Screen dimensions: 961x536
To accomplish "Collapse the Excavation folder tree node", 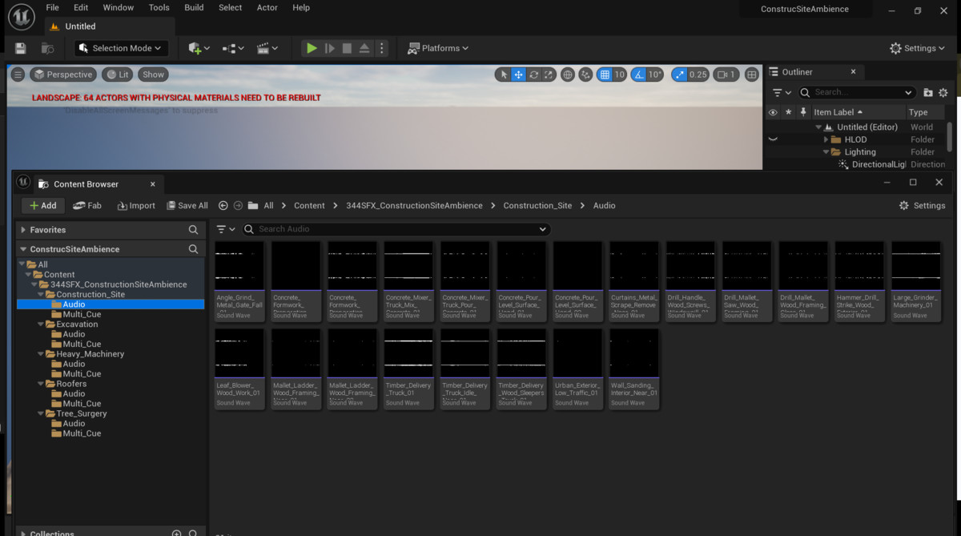I will (39, 324).
